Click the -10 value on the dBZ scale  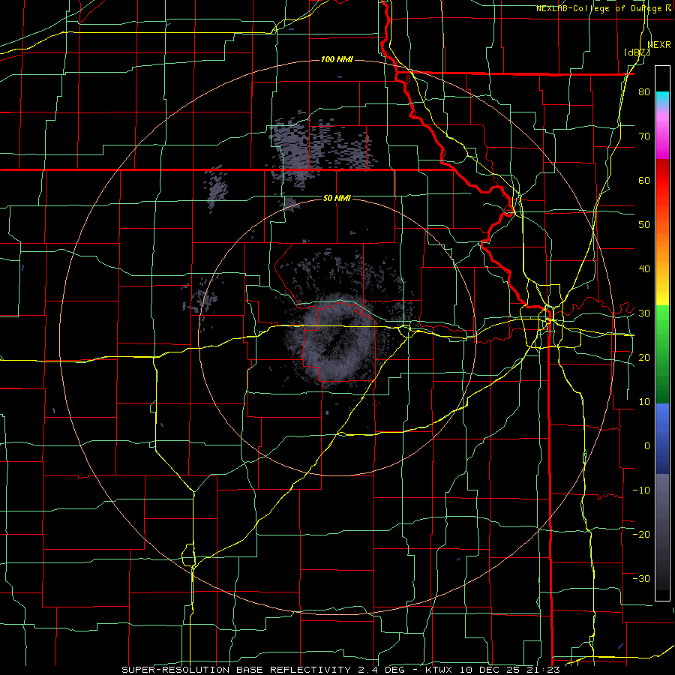click(x=641, y=490)
